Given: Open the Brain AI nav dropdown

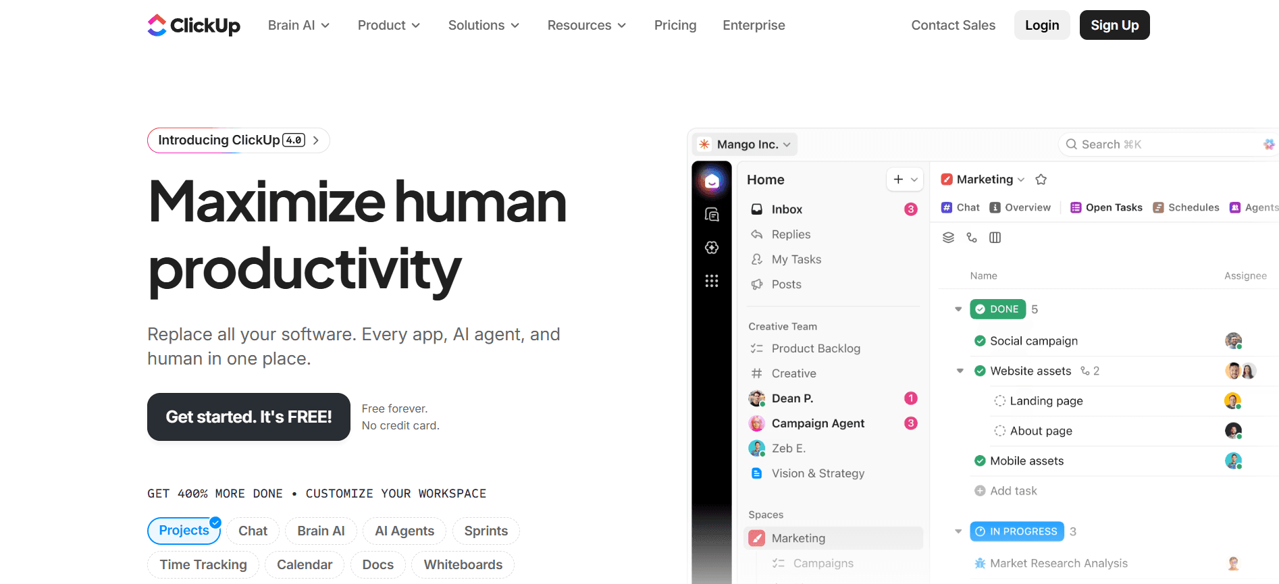Looking at the screenshot, I should pos(298,25).
